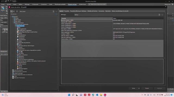
Task: Click the Câbles category icon
Action: click(x=18, y=41)
